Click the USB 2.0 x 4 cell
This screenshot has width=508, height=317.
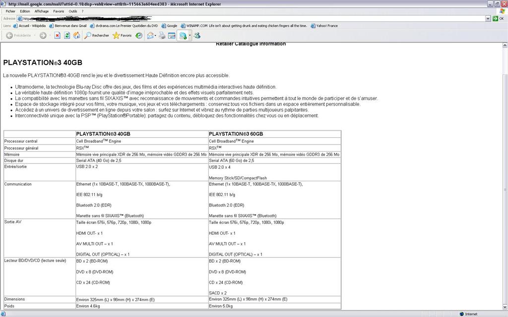pyautogui.click(x=220, y=167)
